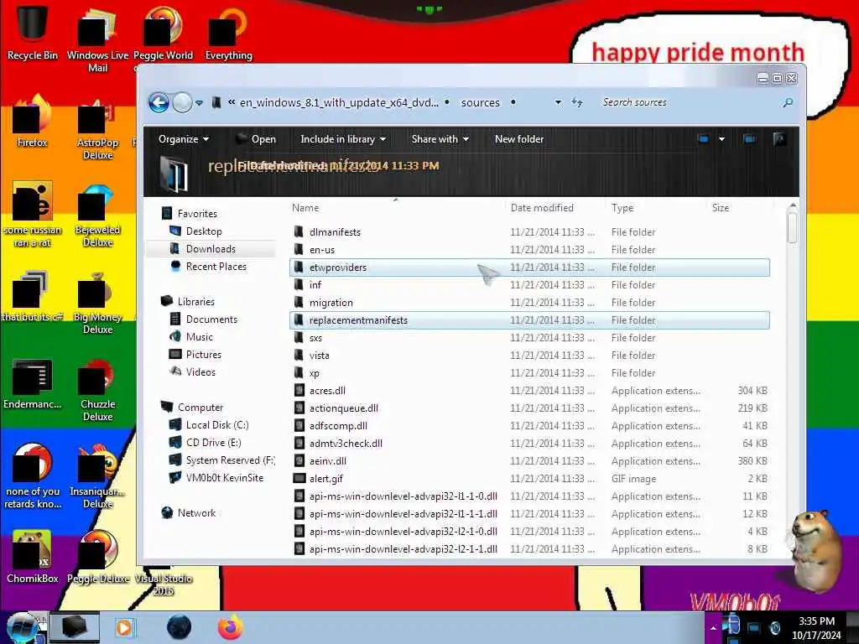The image size is (859, 644).
Task: Select the acres.dll file icon
Action: [299, 391]
